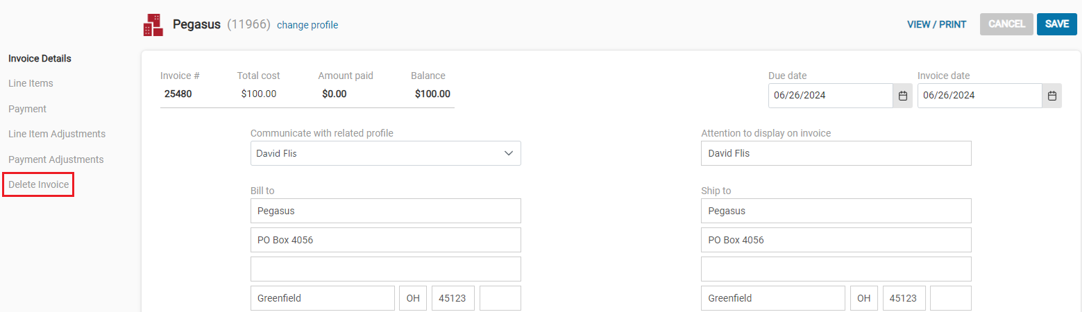Click the CANCEL button
1082x312 pixels.
click(x=1006, y=24)
